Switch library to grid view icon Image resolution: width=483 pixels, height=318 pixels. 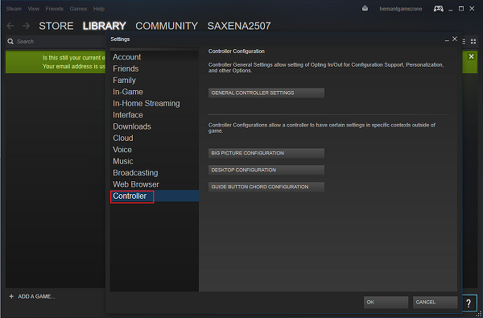pos(473,42)
